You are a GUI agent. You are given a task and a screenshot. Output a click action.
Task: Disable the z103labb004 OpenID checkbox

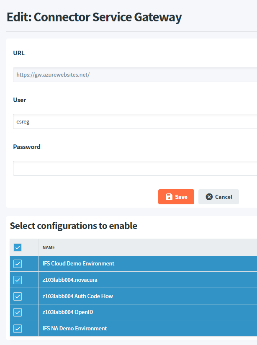point(18,312)
